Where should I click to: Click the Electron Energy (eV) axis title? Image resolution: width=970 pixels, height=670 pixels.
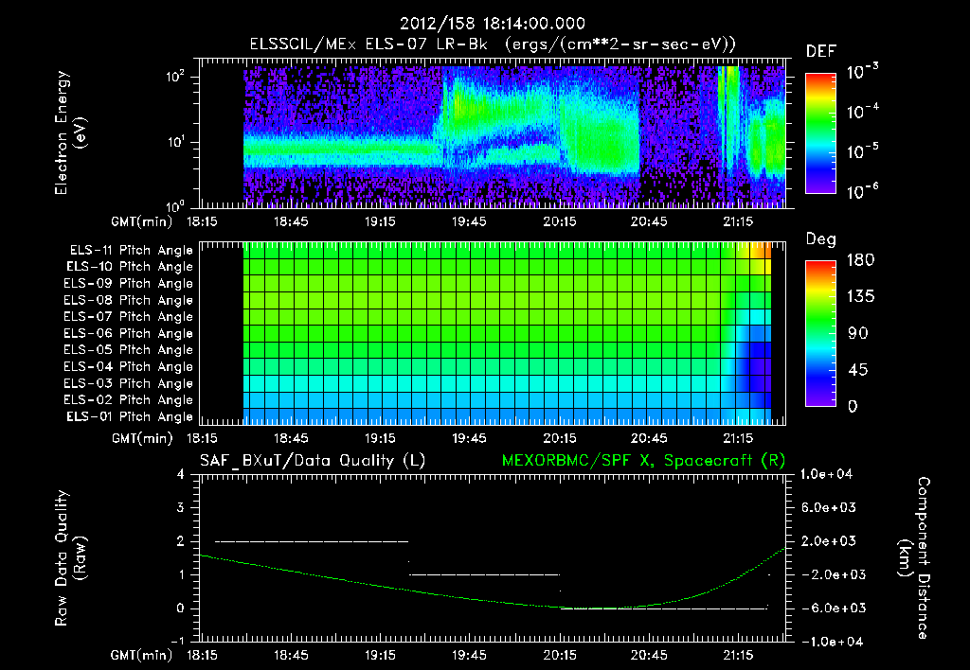click(x=70, y=132)
